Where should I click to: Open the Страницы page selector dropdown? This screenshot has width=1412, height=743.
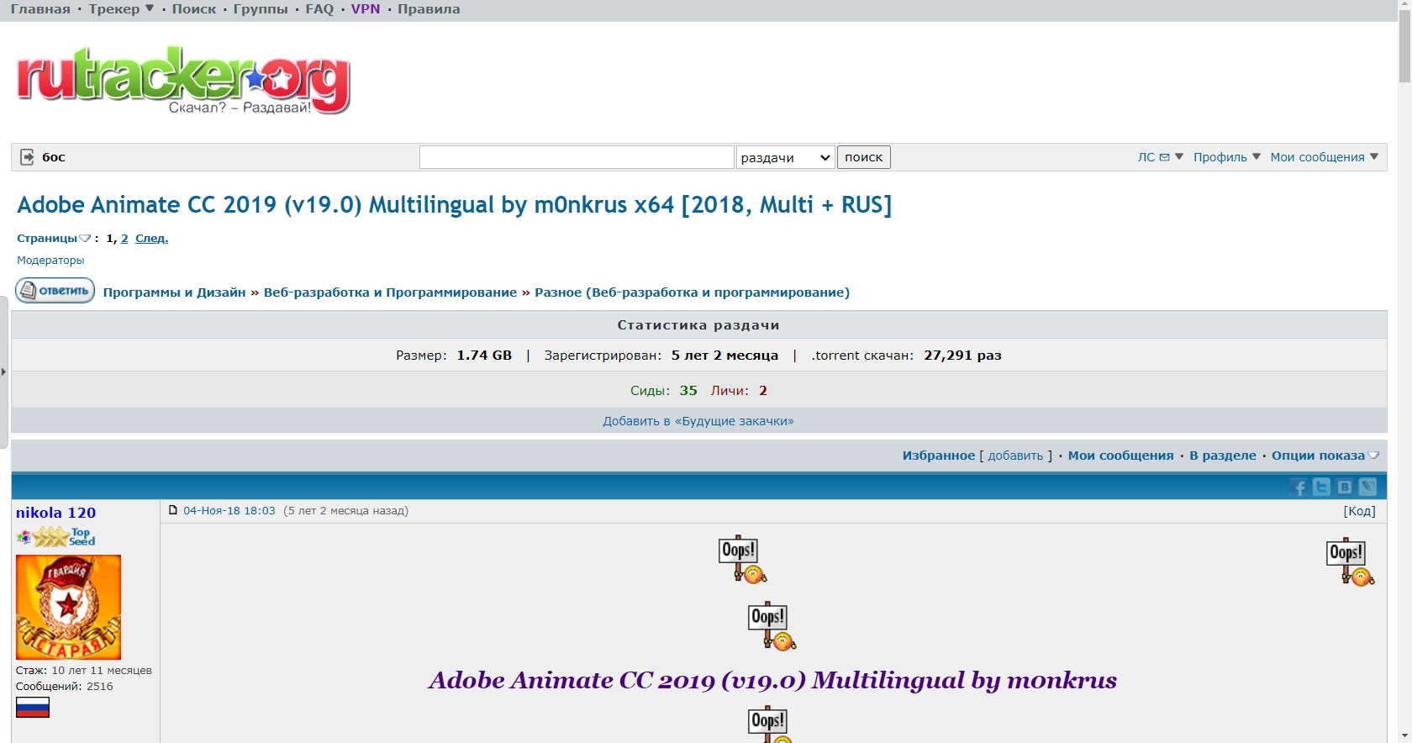pyautogui.click(x=54, y=239)
